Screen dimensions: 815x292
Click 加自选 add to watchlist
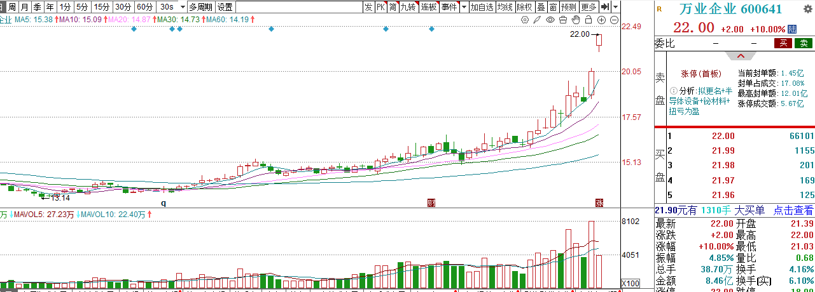coord(482,7)
